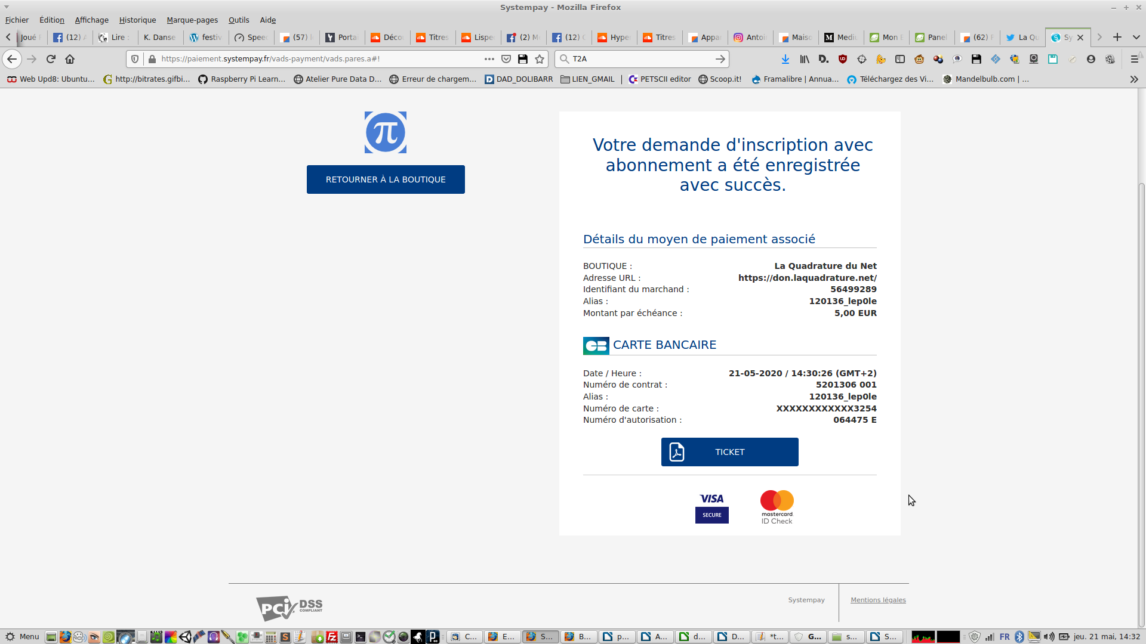Image resolution: width=1146 pixels, height=644 pixels.
Task: Expand the hidden bookmarks chevron
Action: pos(1133,79)
